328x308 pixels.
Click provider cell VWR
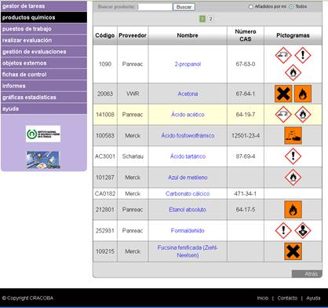click(133, 93)
